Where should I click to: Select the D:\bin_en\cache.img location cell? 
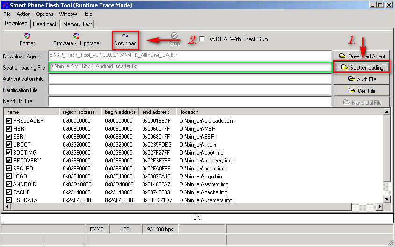(203, 192)
